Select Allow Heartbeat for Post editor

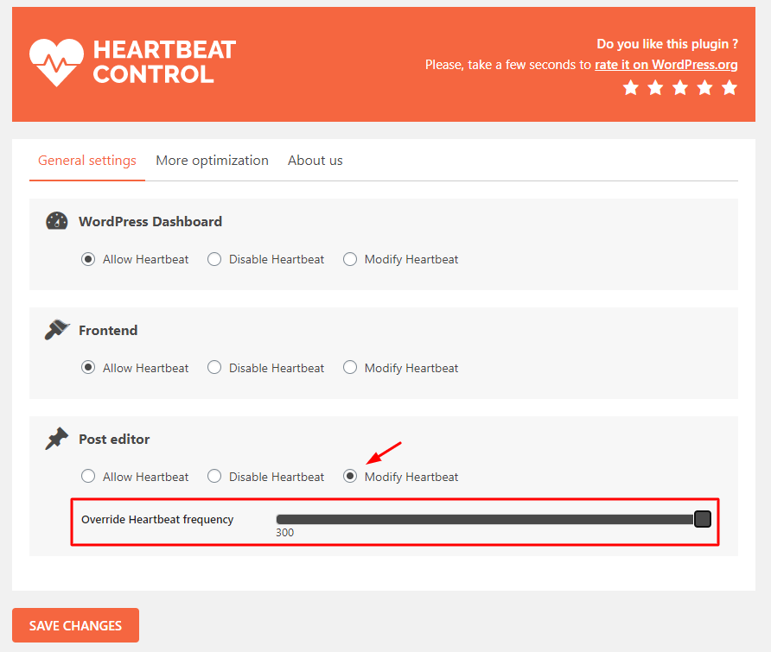point(88,477)
